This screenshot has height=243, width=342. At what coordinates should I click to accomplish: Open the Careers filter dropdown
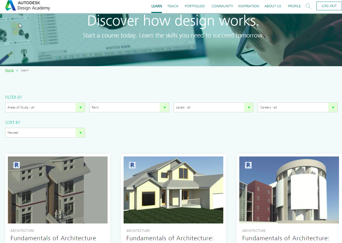tap(298, 107)
